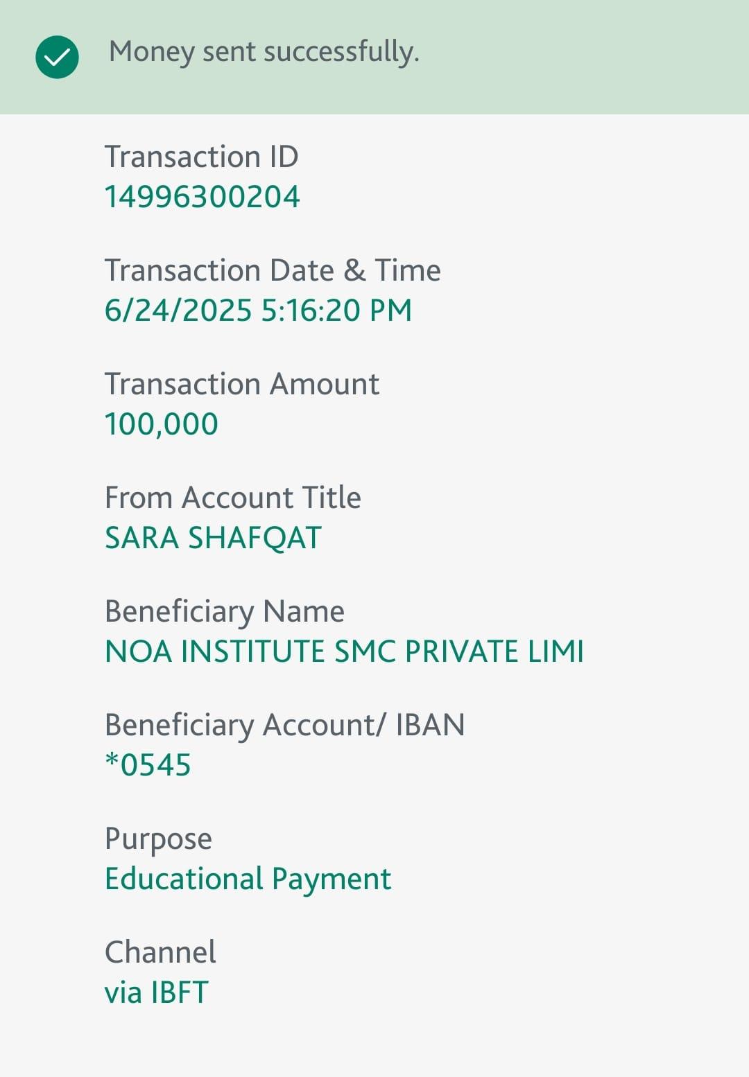This screenshot has width=749, height=1077.
Task: Select the Educational Payment purpose value
Action: [x=248, y=879]
